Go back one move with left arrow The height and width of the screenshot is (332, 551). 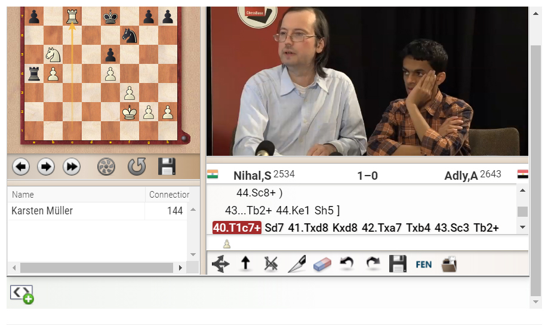coord(21,167)
